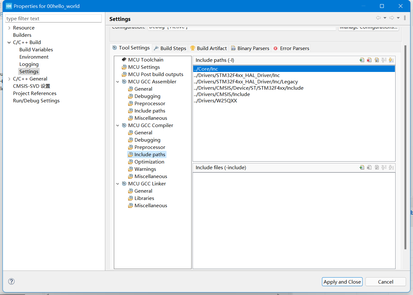Open the back history dropdown arrow
The width and height of the screenshot is (413, 295).
click(385, 18)
